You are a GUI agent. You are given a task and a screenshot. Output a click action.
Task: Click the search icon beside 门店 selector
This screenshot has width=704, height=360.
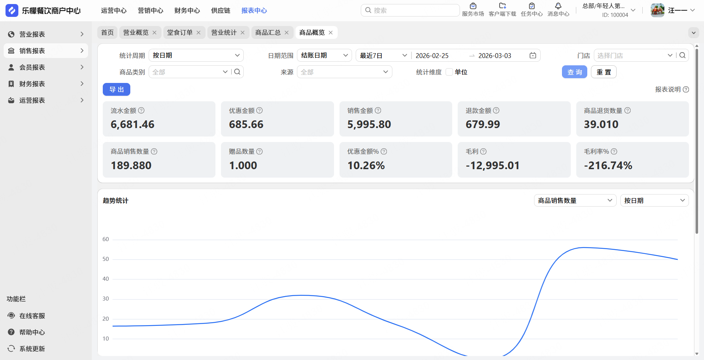[682, 55]
